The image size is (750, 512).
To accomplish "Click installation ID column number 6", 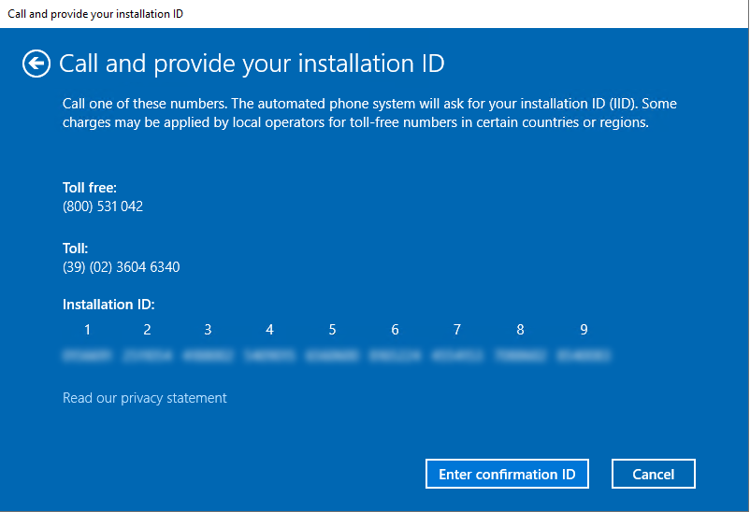I will pyautogui.click(x=395, y=330).
